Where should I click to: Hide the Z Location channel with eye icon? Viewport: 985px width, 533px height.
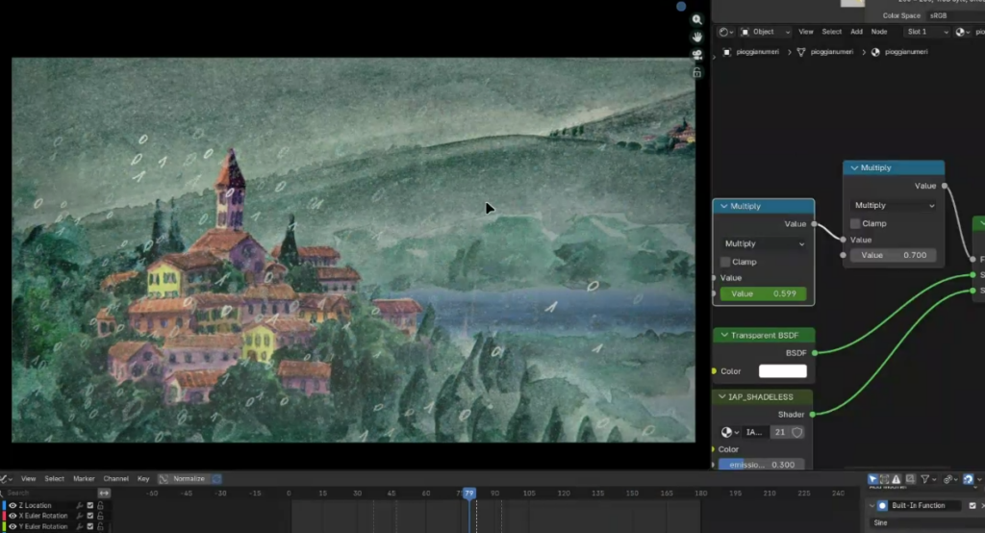[x=13, y=505]
